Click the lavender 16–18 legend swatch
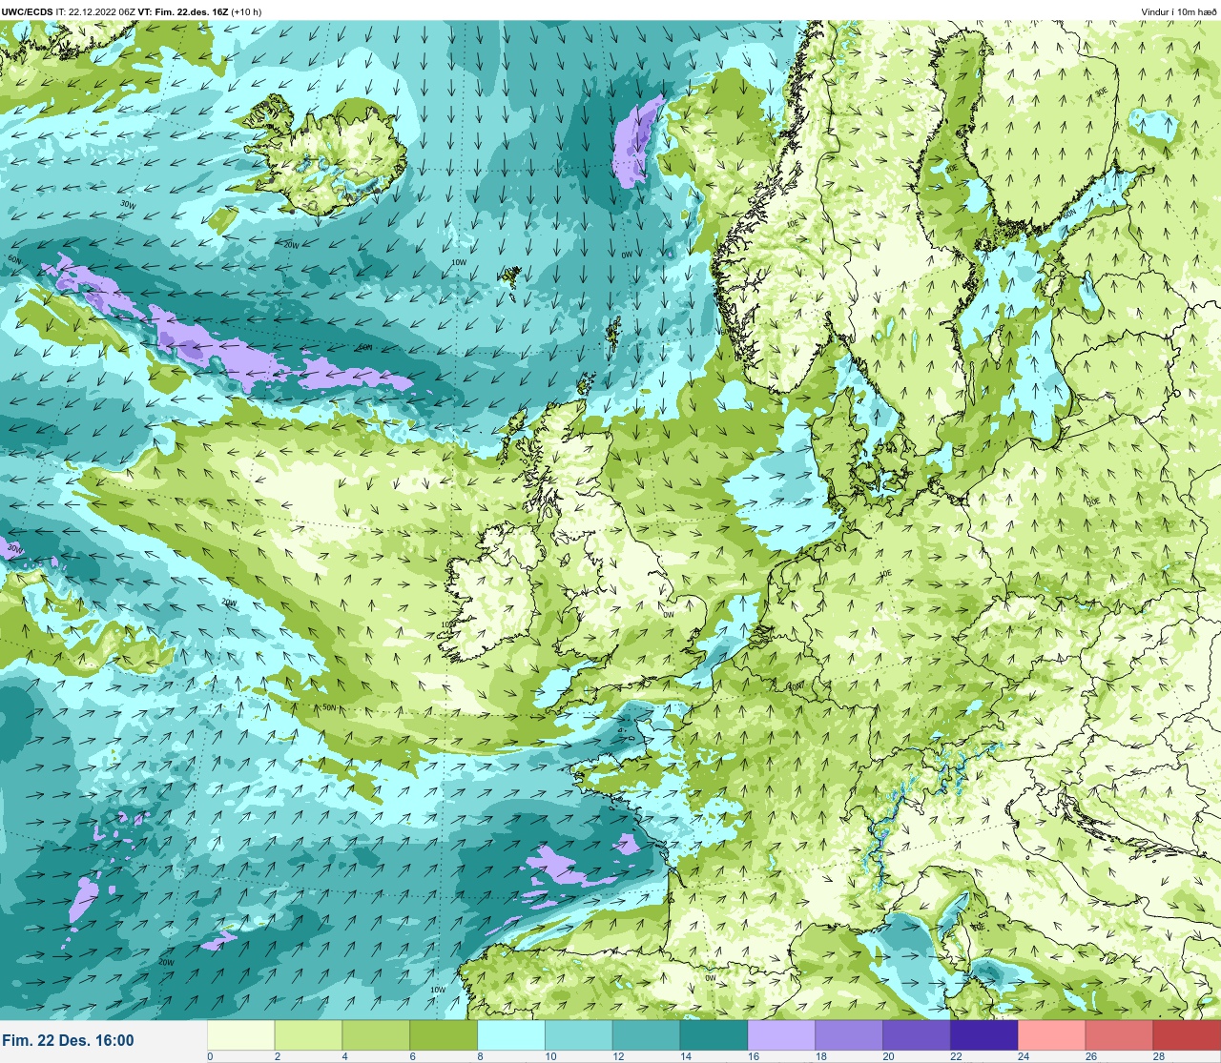Image resolution: width=1221 pixels, height=1063 pixels. [781, 1035]
